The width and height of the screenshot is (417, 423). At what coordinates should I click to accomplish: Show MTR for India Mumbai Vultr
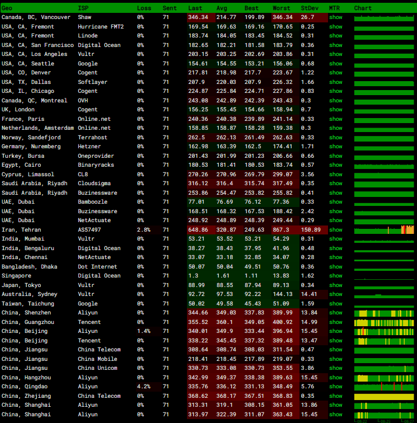335,239
